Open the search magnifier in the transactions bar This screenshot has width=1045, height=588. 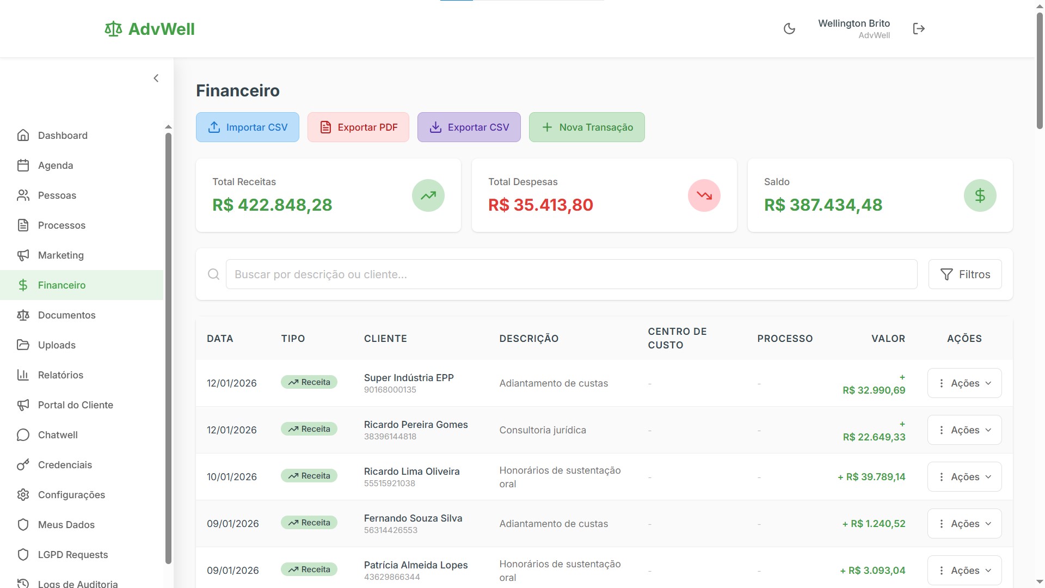213,274
